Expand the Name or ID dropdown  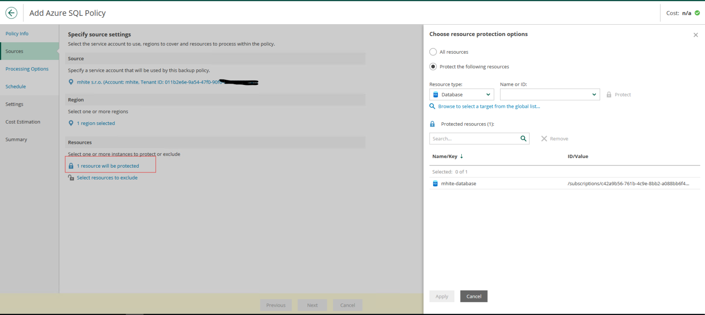[x=549, y=95]
